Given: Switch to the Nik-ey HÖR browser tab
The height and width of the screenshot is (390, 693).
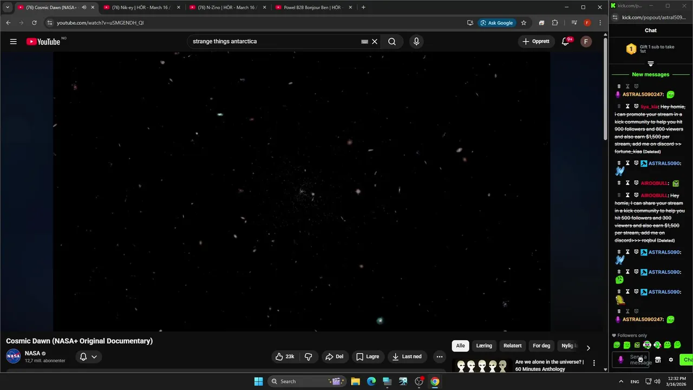Looking at the screenshot, I should [x=142, y=8].
